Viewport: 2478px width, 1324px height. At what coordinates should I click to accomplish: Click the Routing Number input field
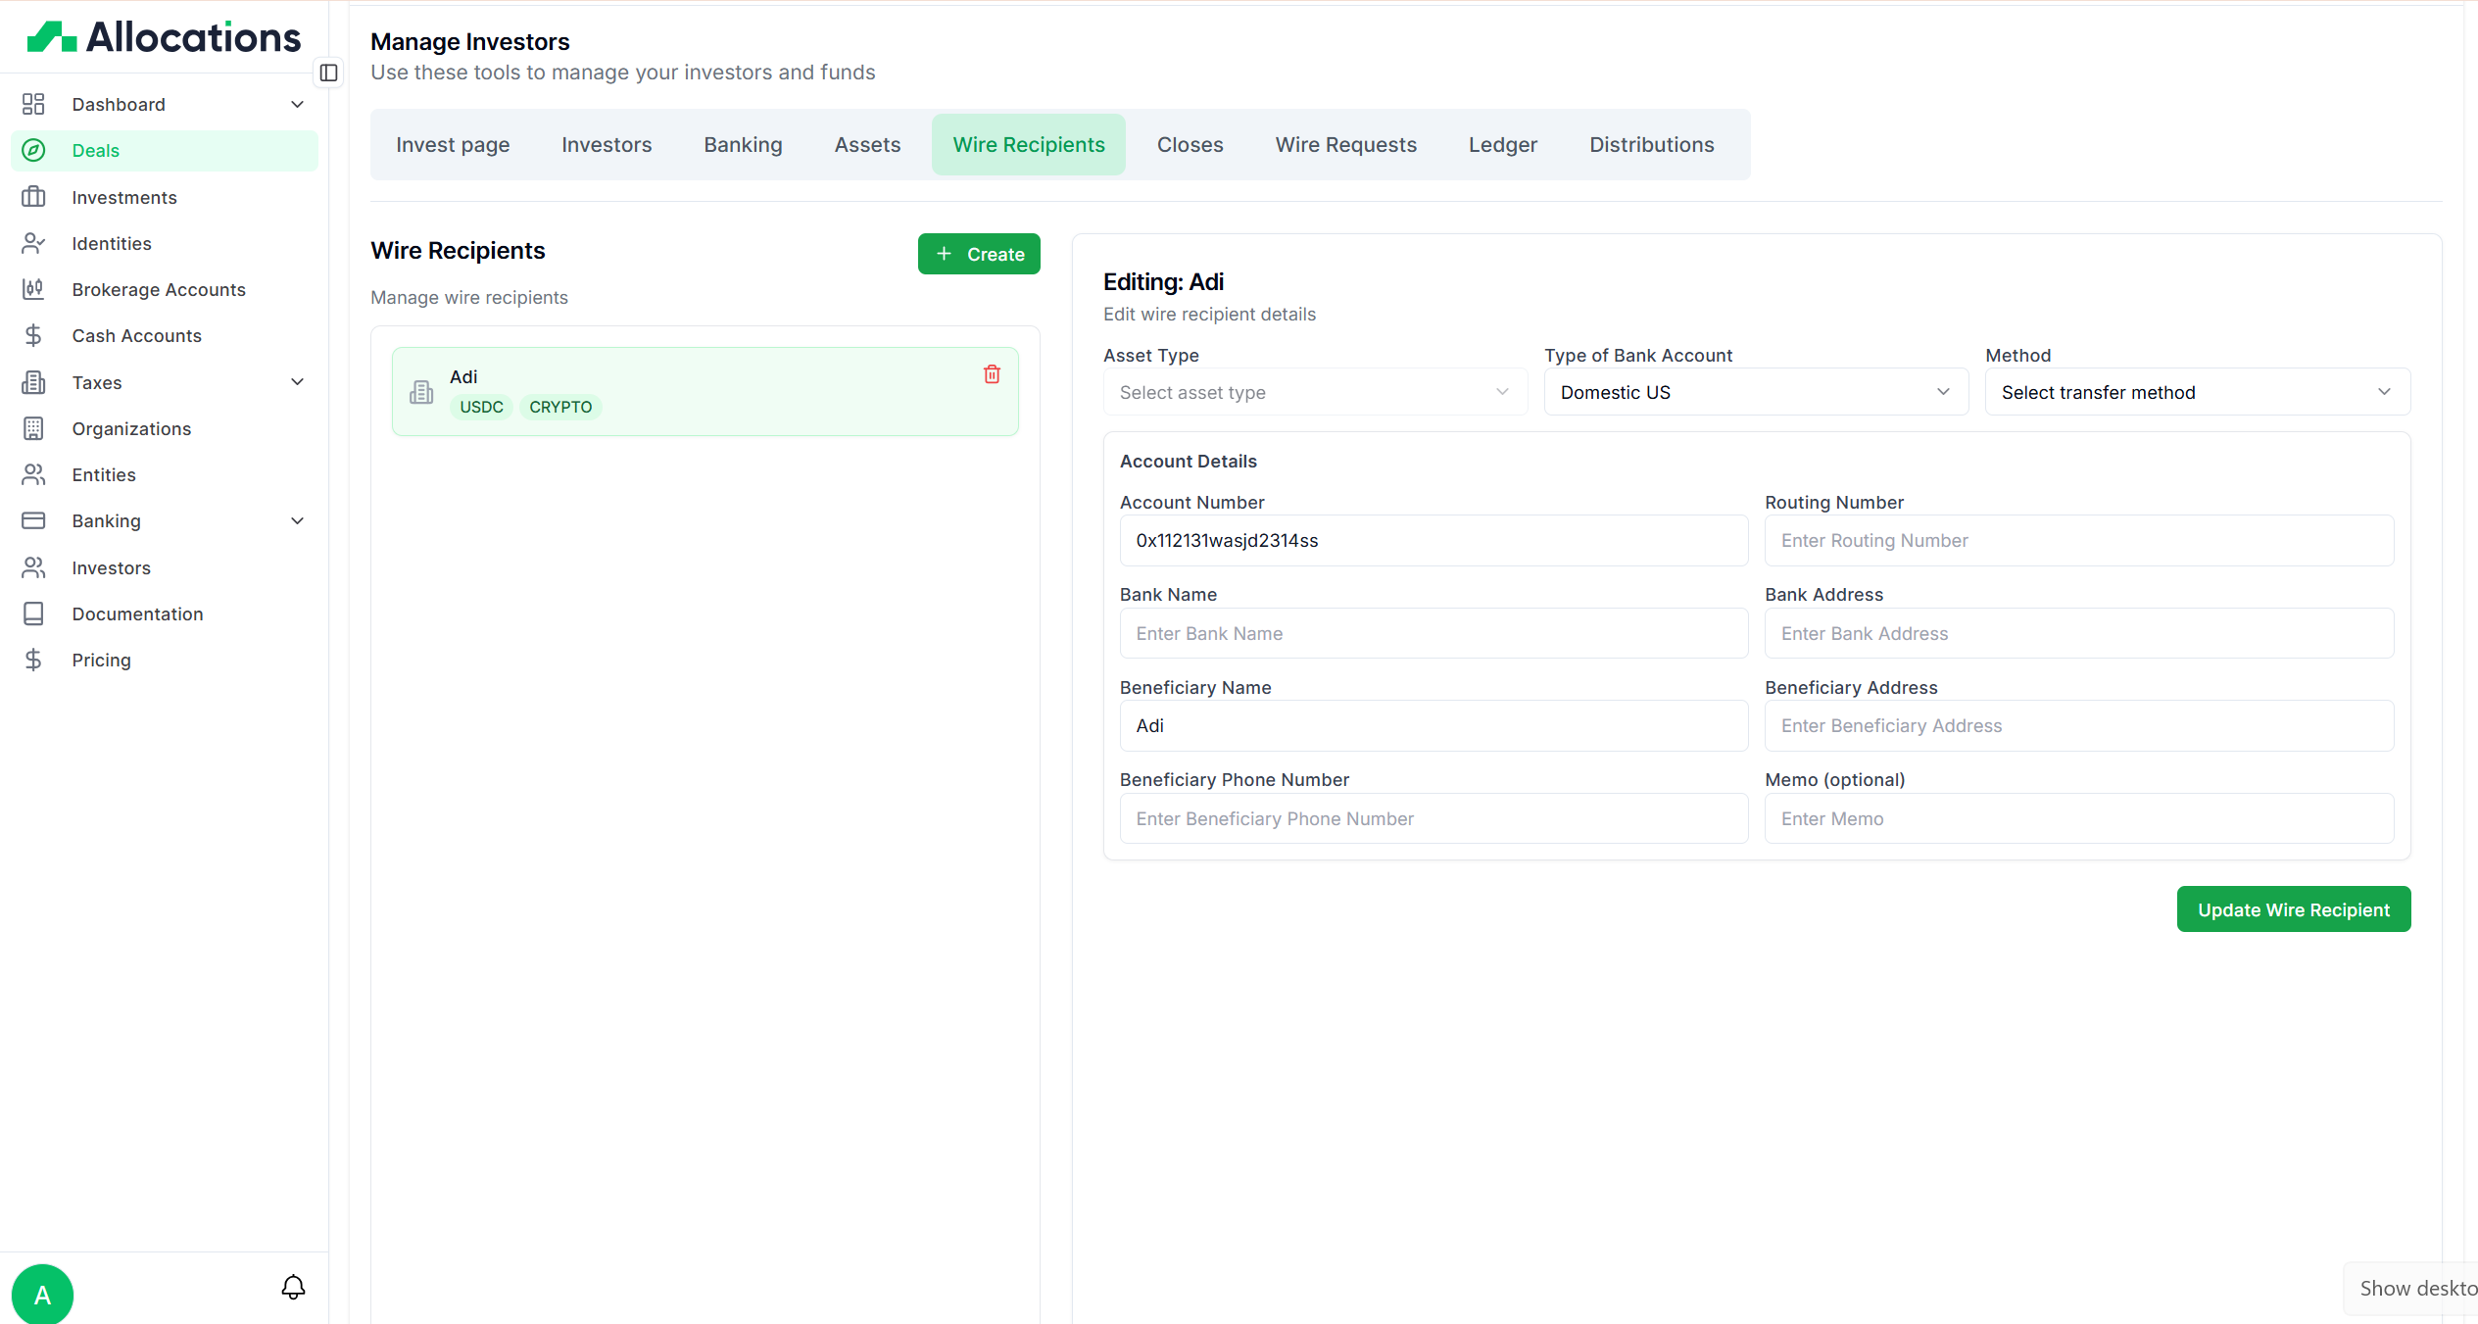tap(2078, 541)
